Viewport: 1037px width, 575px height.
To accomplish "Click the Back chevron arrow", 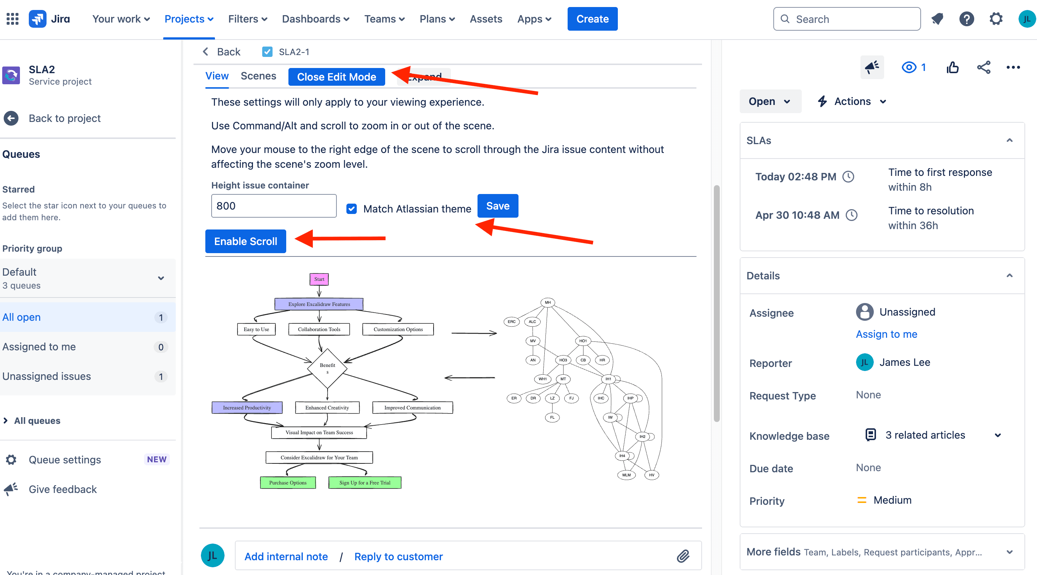I will (205, 52).
